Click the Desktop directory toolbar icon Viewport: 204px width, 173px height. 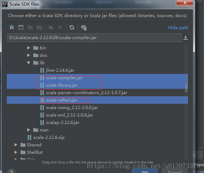click(21, 27)
